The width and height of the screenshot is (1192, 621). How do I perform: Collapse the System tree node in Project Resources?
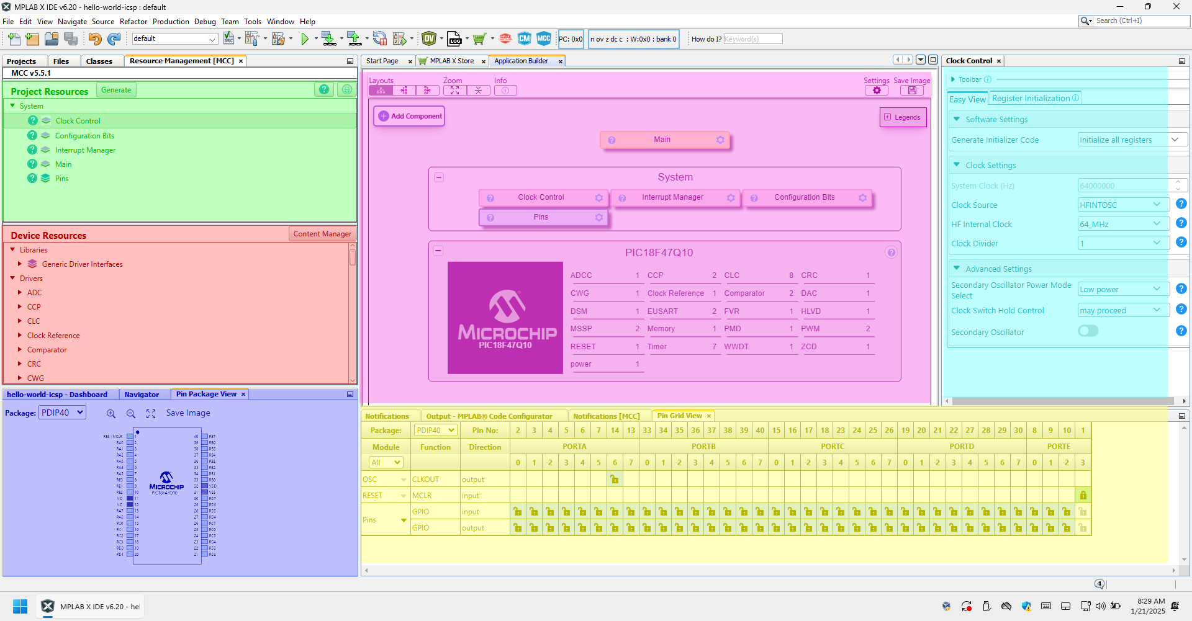click(x=12, y=106)
